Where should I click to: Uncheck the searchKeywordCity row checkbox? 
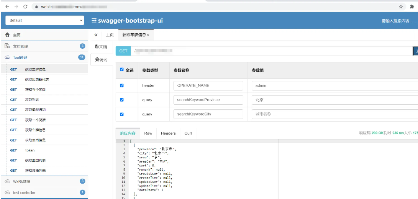click(122, 114)
